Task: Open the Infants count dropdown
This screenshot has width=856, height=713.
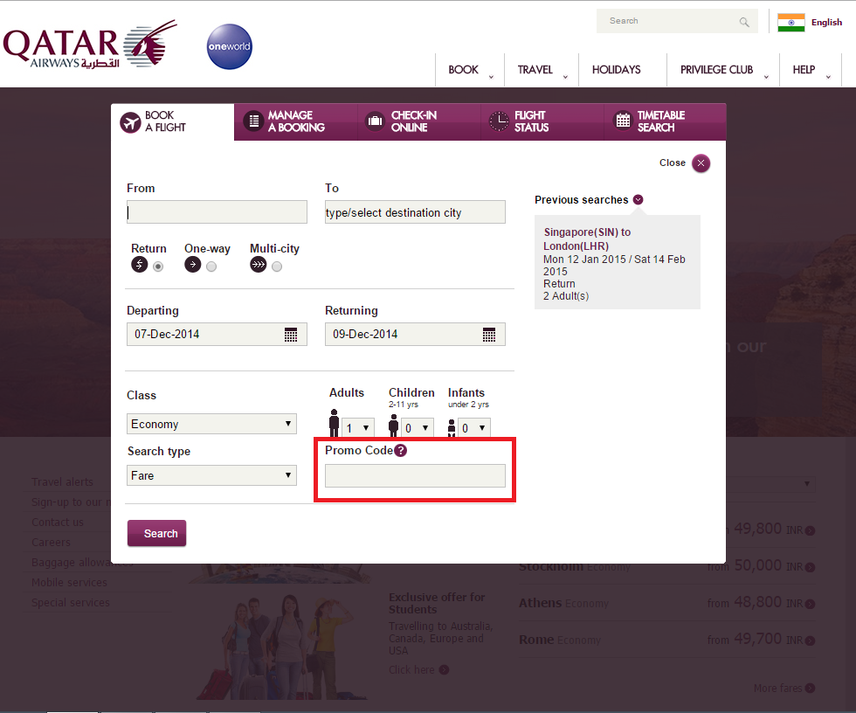Action: [x=474, y=428]
